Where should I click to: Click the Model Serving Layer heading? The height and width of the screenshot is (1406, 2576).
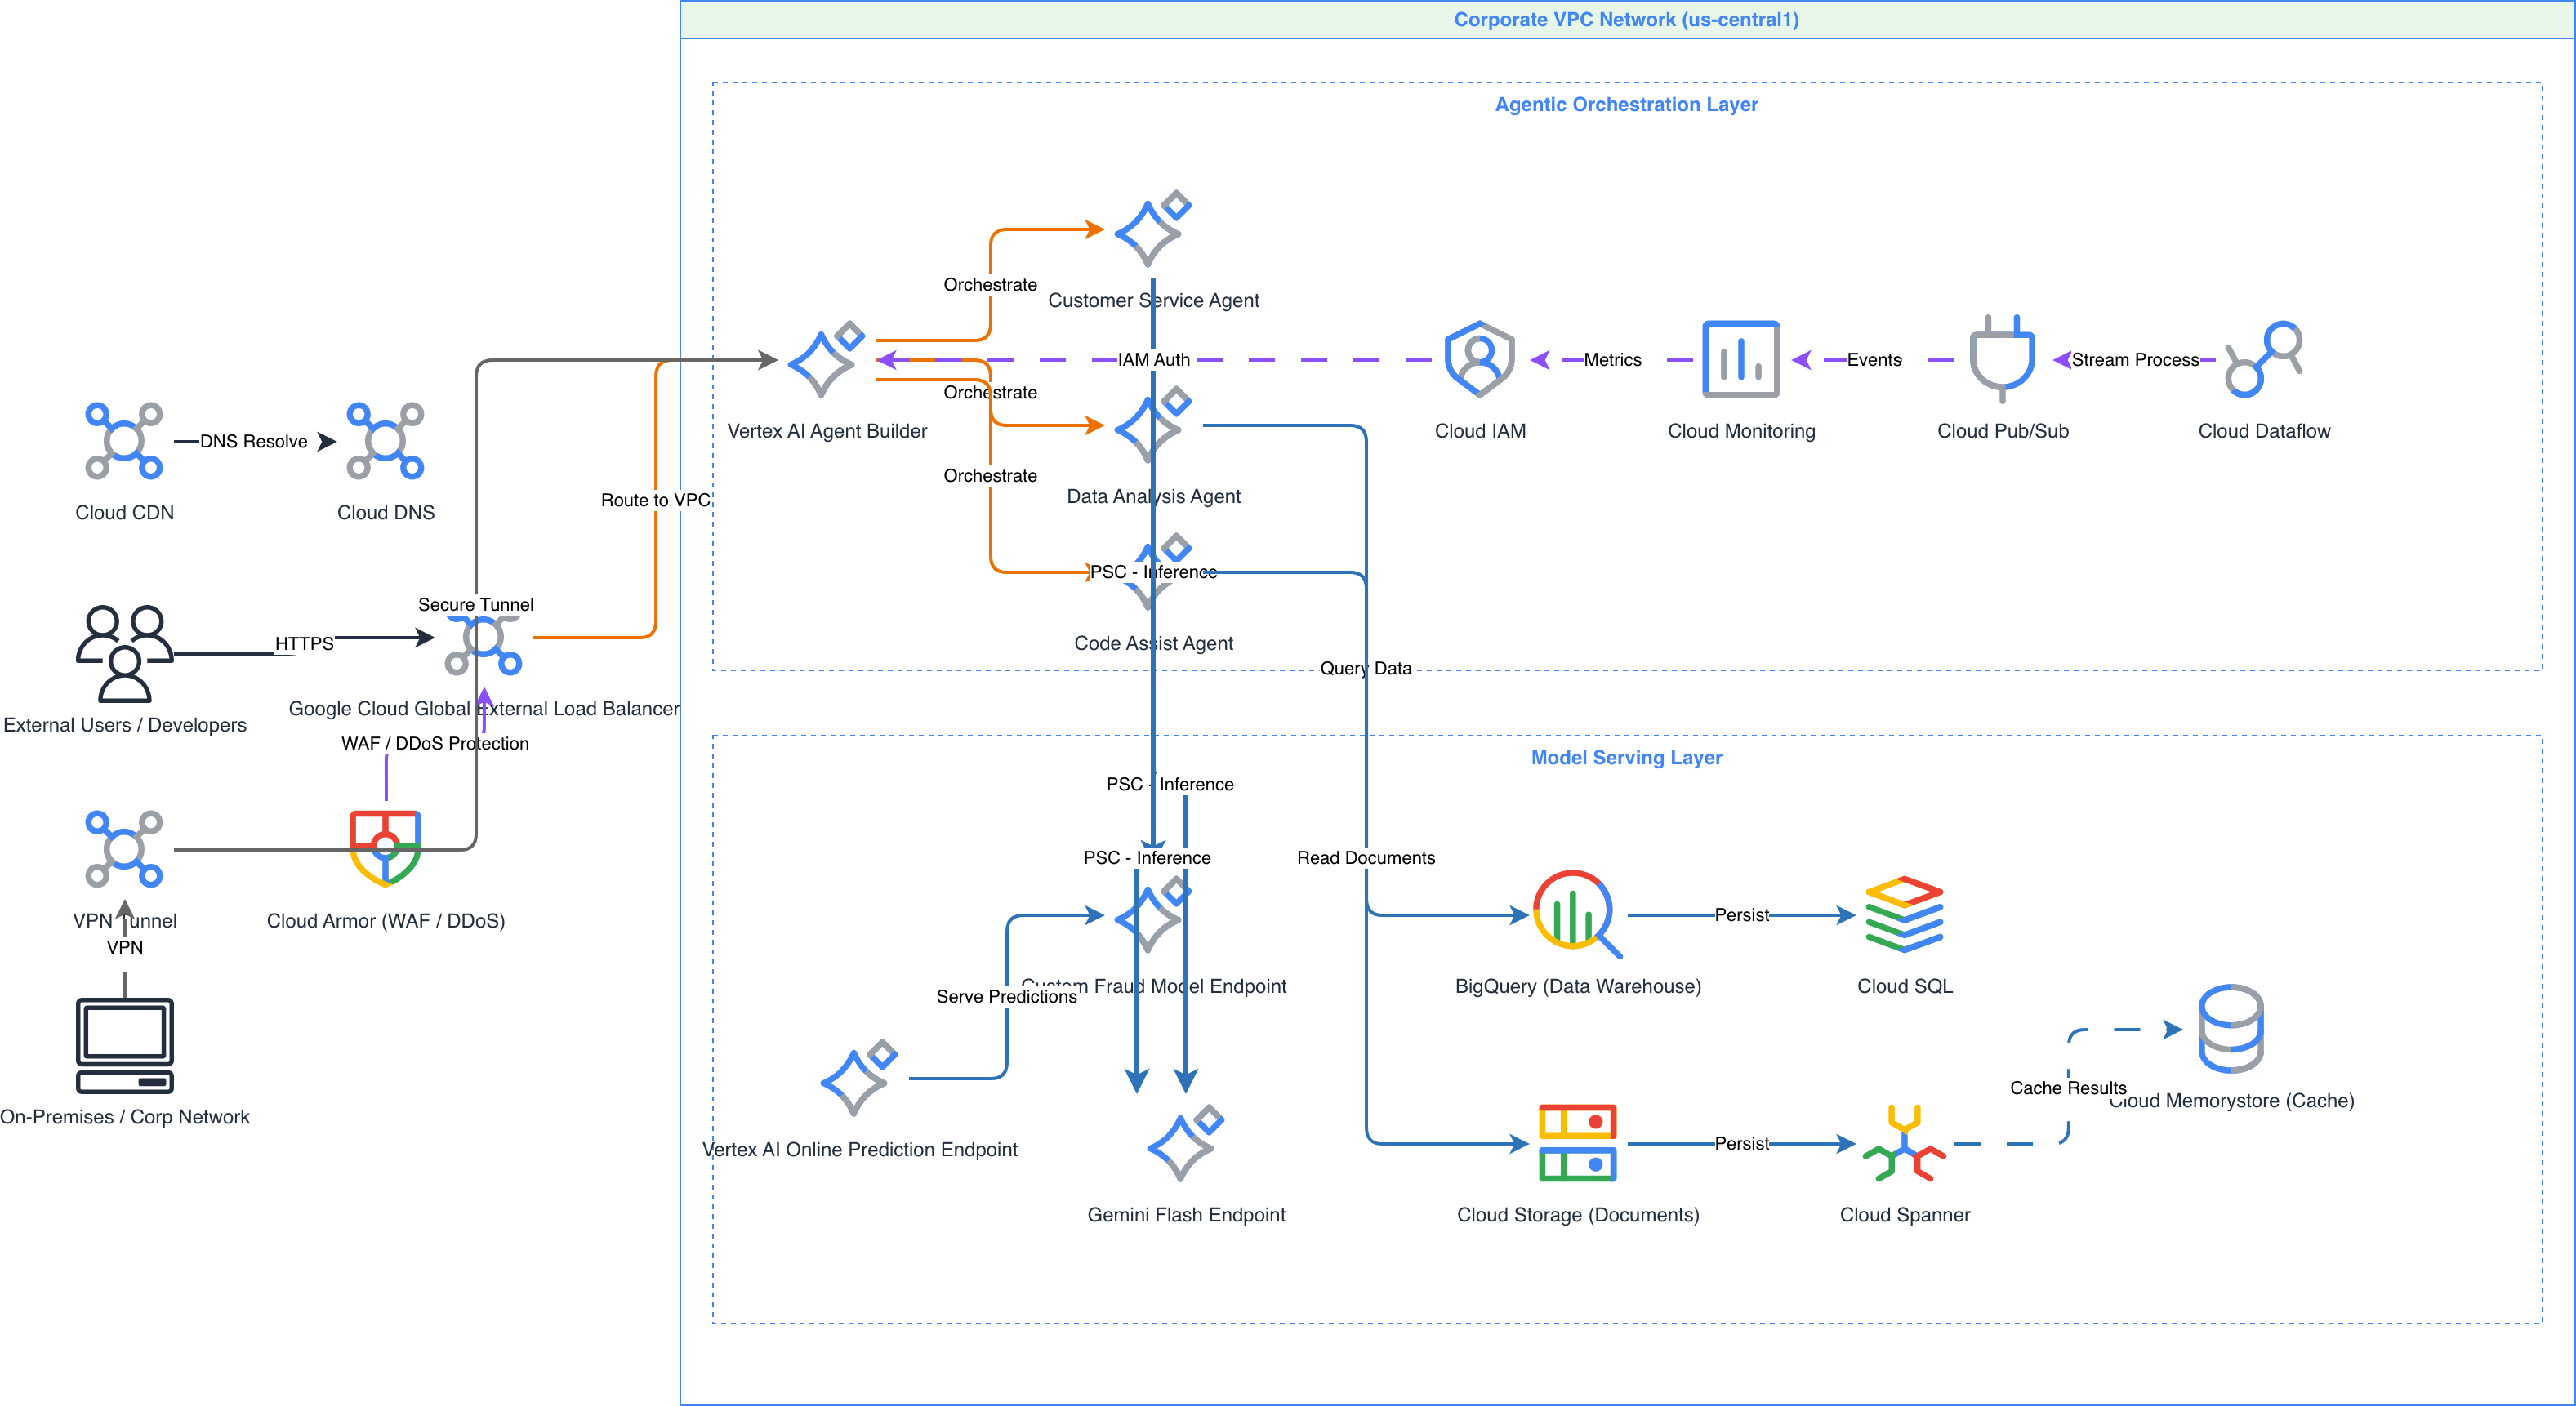click(1626, 757)
